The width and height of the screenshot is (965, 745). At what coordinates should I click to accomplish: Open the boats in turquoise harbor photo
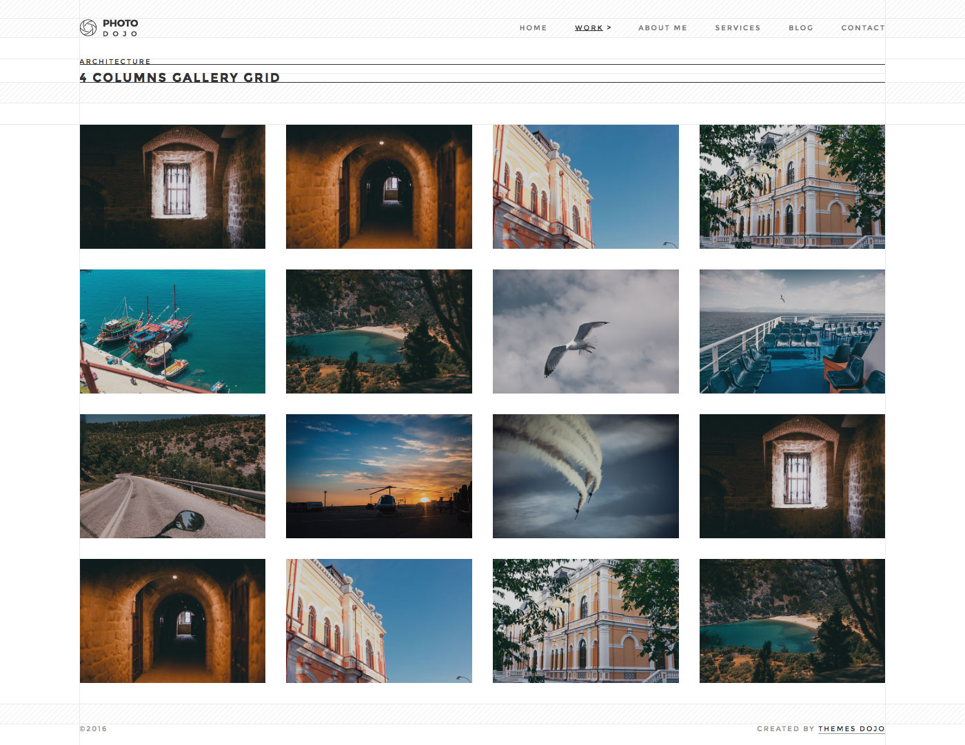(x=172, y=331)
